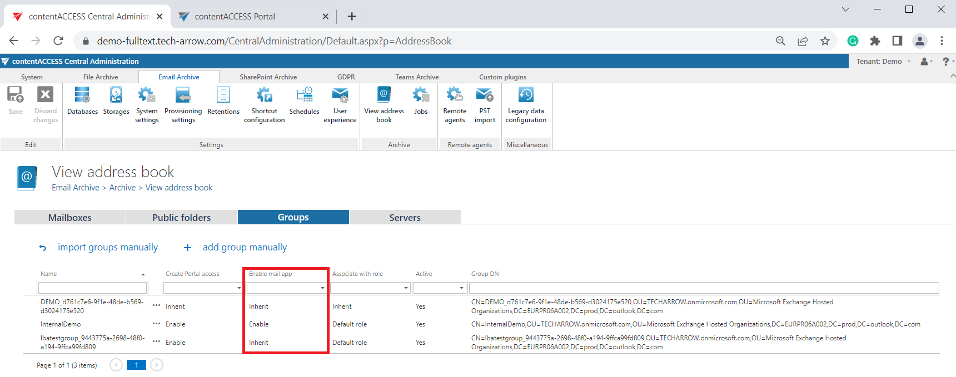Open the InternalDemo row ellipsis menu
This screenshot has height=377, width=956.
pyautogui.click(x=156, y=324)
